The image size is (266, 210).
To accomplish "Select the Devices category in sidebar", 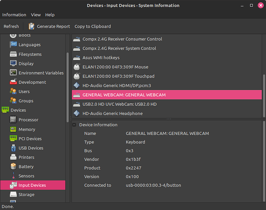I will (18, 110).
